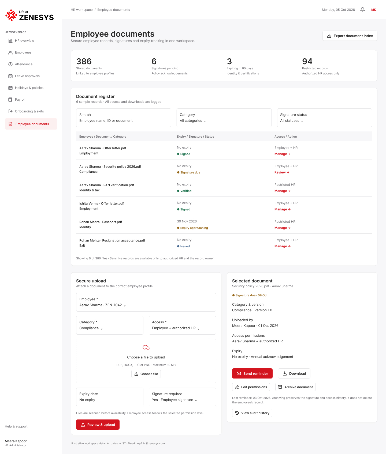Click the Employee documents file icon
The height and width of the screenshot is (454, 386).
(10, 124)
